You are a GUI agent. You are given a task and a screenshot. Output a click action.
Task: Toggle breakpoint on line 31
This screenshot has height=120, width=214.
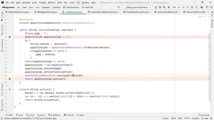tap(10, 79)
